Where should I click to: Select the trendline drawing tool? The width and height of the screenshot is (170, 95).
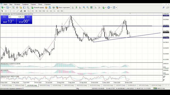pos(18,11)
